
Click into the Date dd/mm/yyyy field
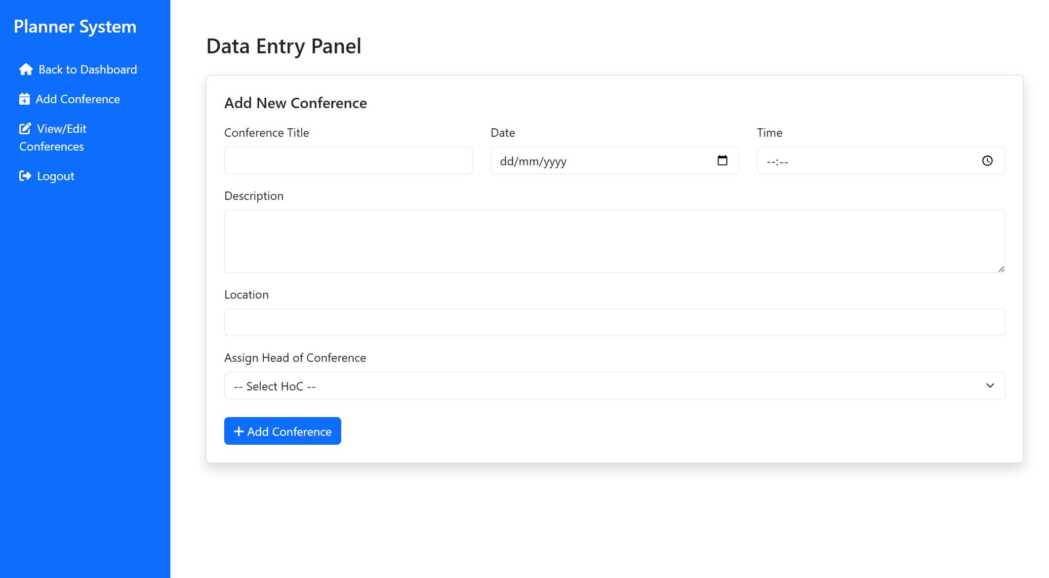[x=614, y=160]
